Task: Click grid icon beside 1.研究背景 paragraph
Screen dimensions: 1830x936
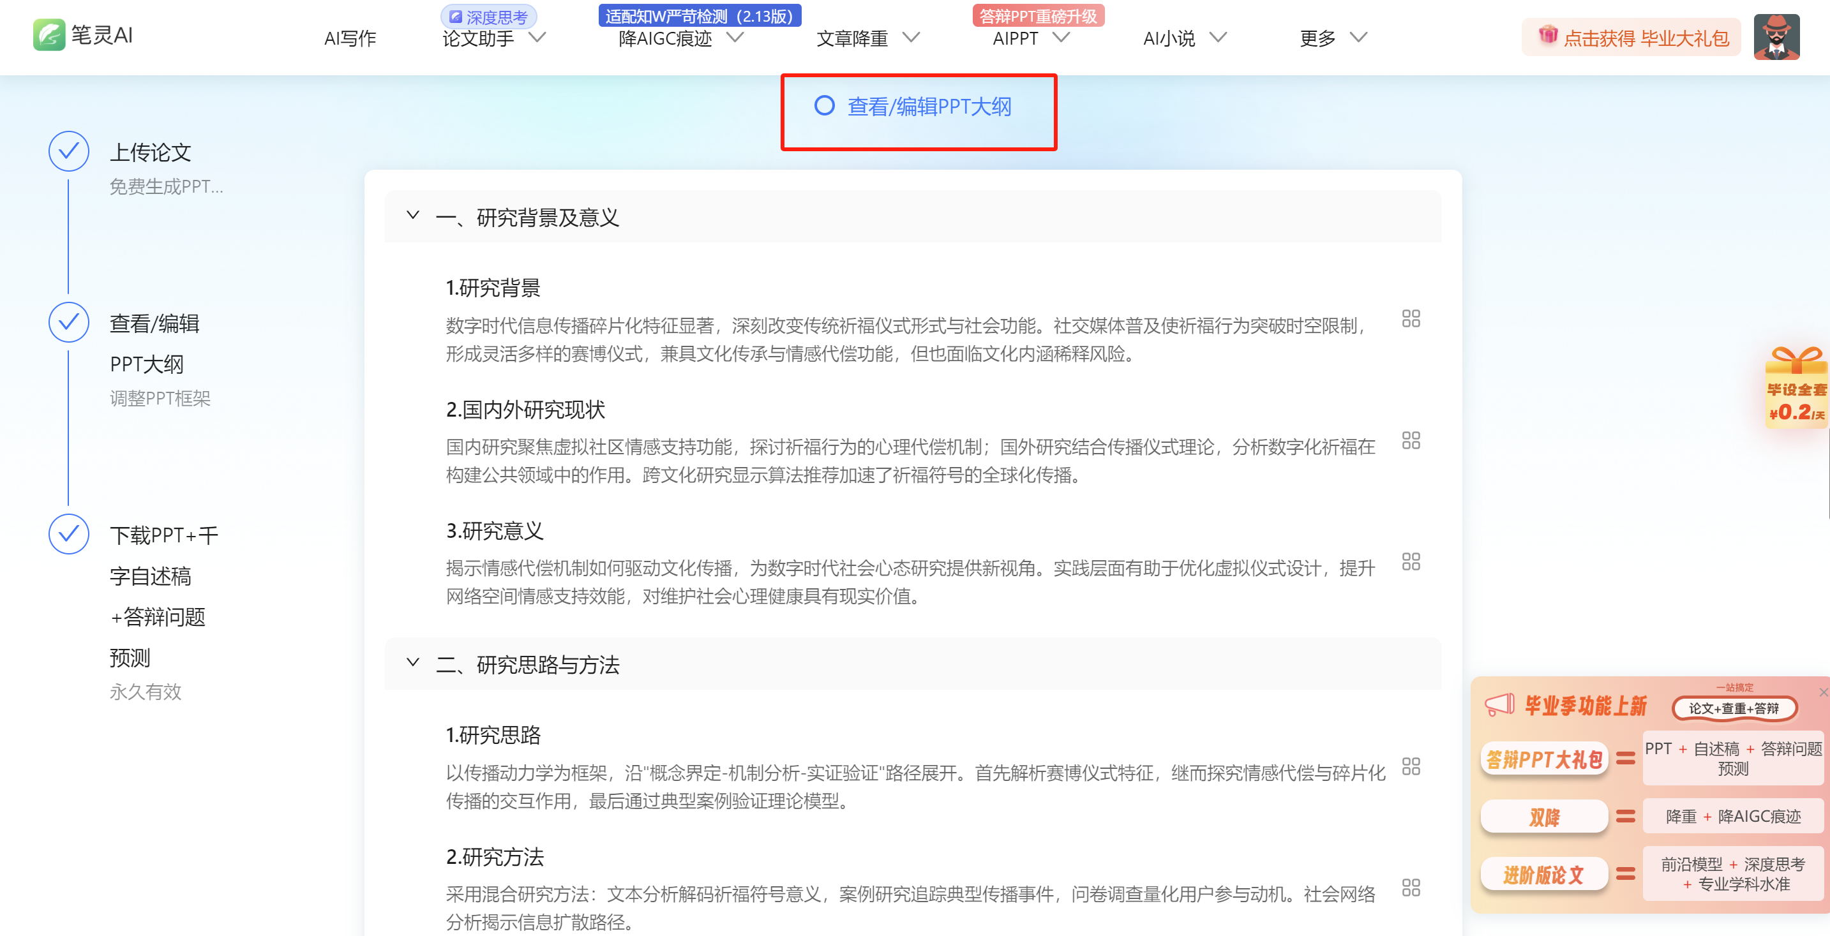Action: pos(1410,319)
